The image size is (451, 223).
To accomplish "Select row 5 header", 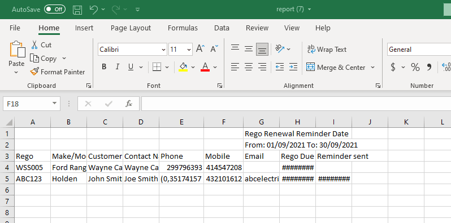I will pos(7,179).
